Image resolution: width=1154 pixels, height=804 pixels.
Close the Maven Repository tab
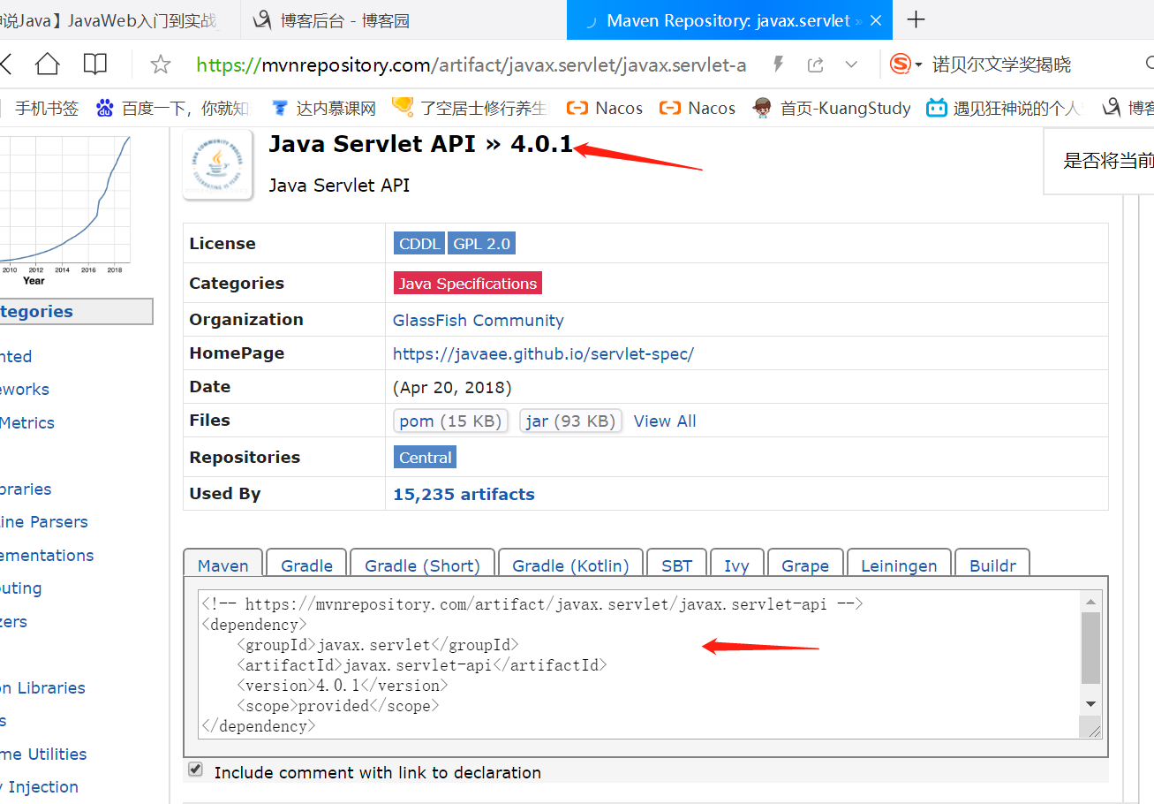coord(876,20)
